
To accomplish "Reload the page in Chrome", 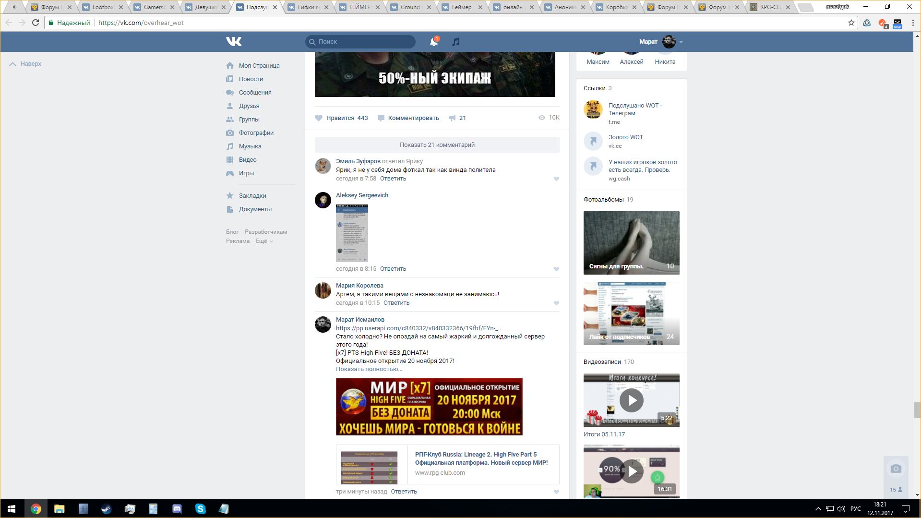I will 35,23.
